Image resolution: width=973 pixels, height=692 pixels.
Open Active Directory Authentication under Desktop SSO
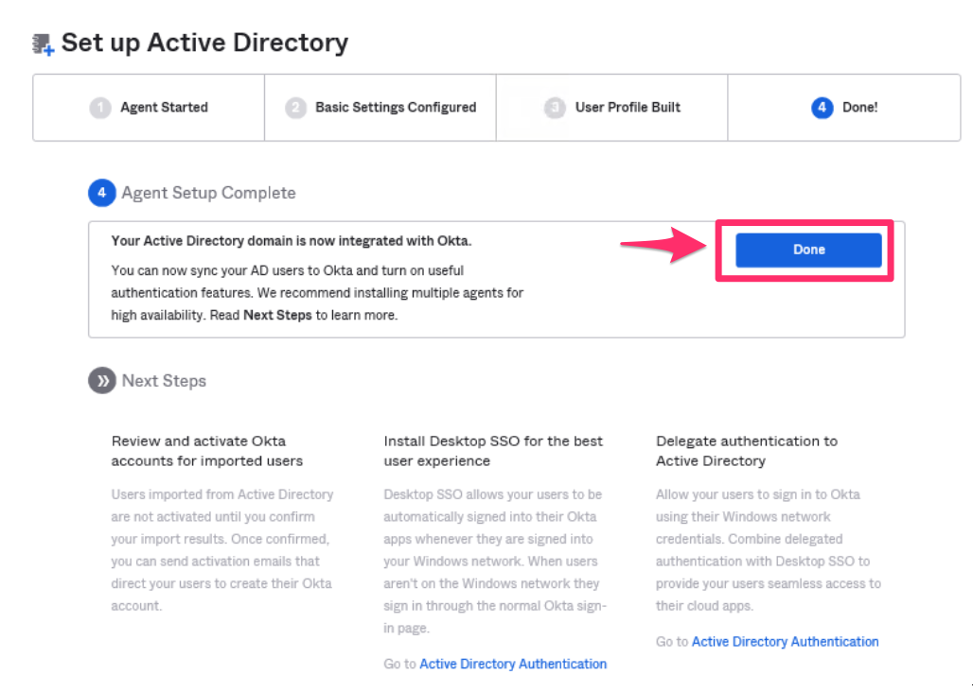pos(512,664)
